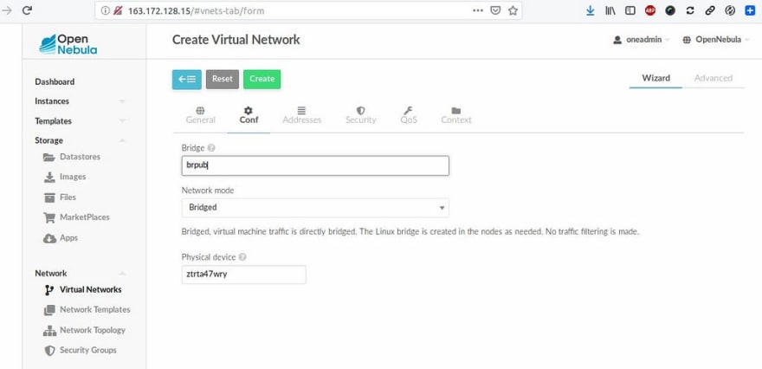Click the Bridge help question icon

tap(211, 148)
